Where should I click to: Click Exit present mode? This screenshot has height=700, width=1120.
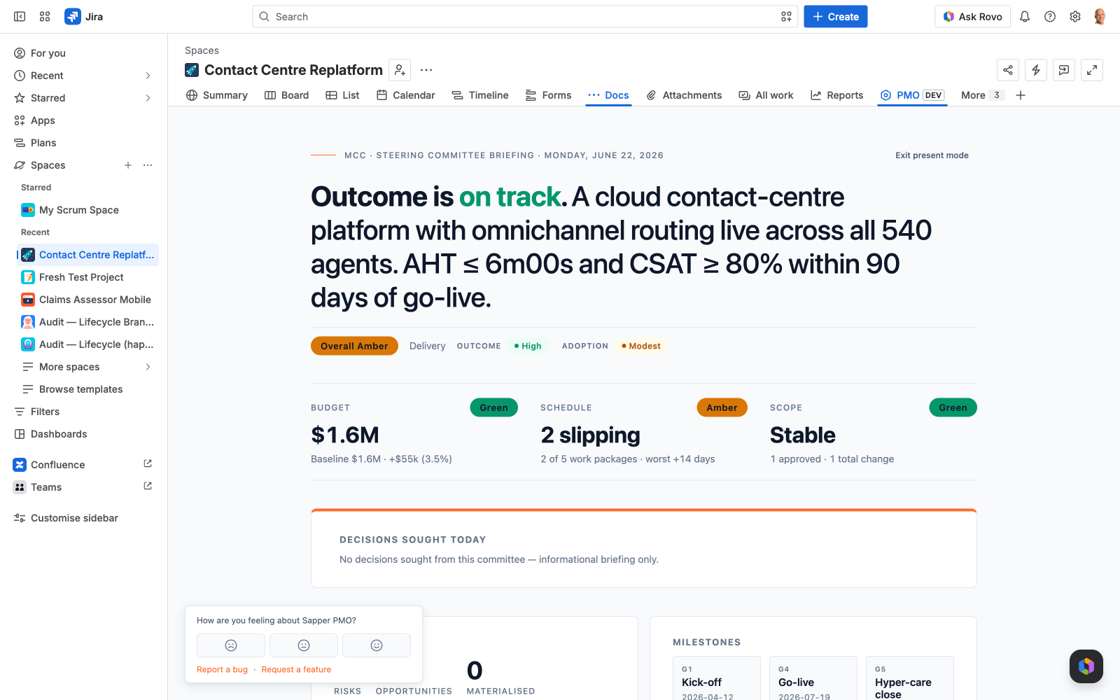point(932,155)
